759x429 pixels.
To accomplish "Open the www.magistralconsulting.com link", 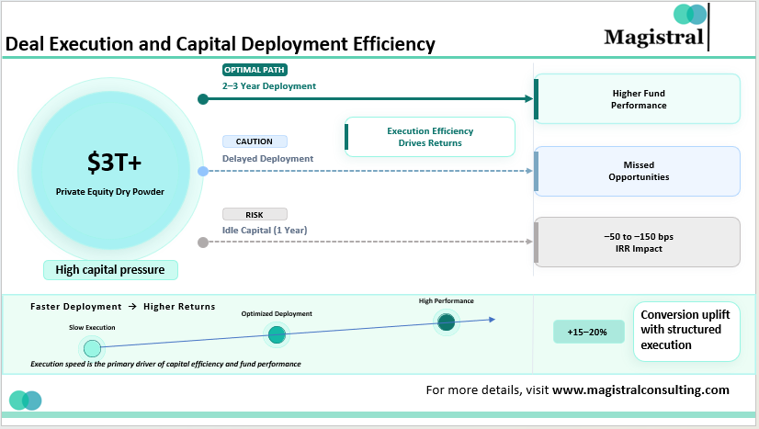I will tap(640, 389).
